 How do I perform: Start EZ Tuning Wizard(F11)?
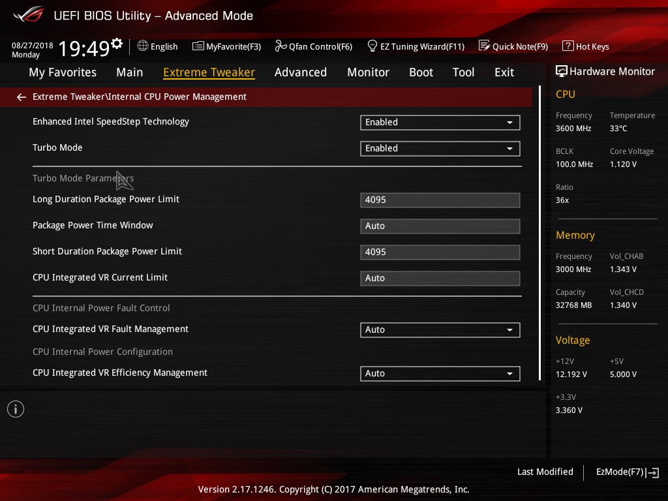[x=416, y=46]
